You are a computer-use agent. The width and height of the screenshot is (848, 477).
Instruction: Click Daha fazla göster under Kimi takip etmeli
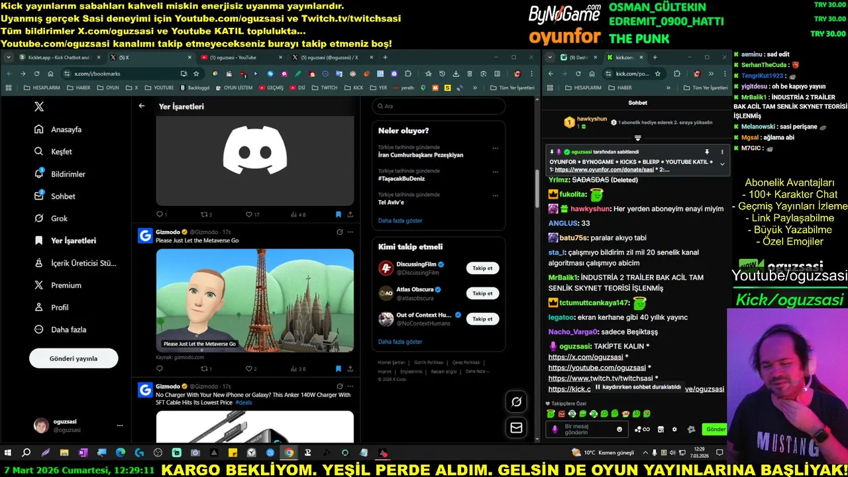tap(400, 342)
